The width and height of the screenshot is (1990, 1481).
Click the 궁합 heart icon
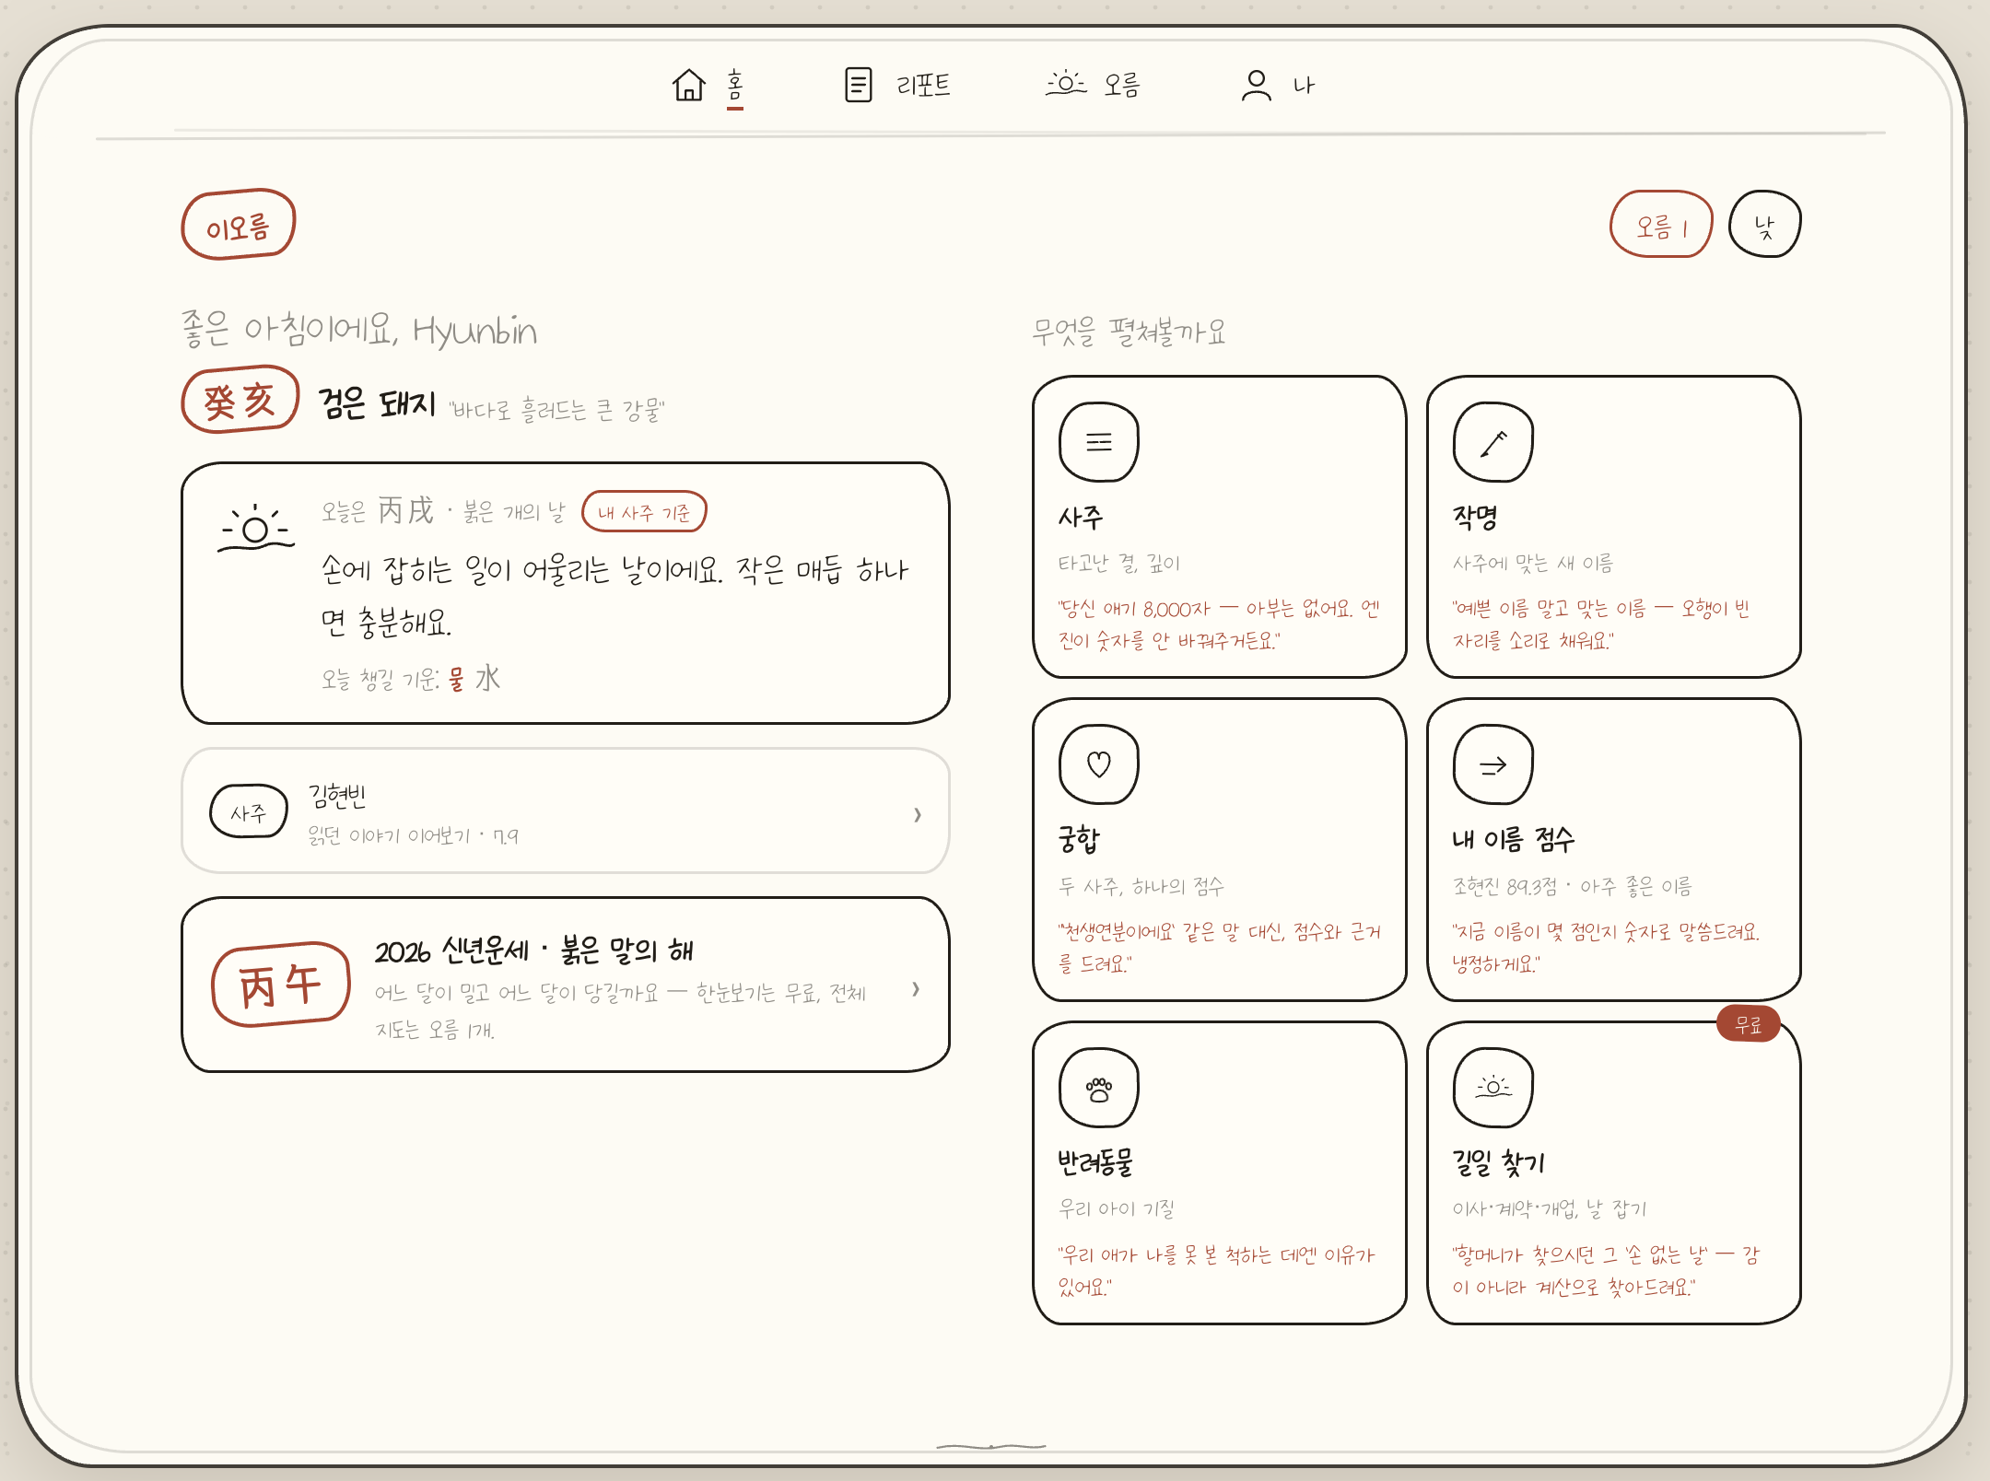(x=1099, y=764)
